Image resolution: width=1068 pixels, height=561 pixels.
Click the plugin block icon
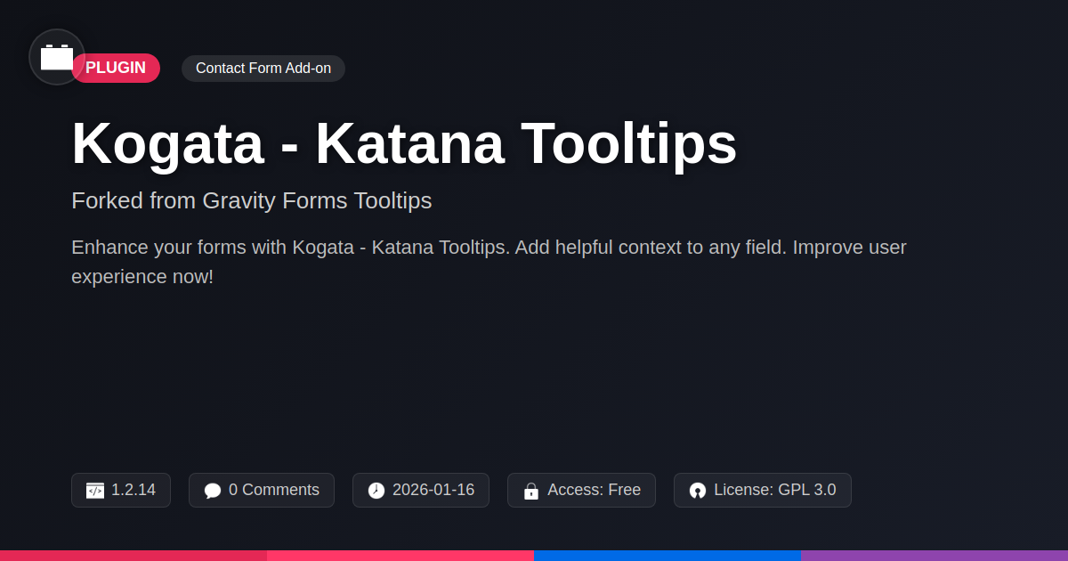57,57
